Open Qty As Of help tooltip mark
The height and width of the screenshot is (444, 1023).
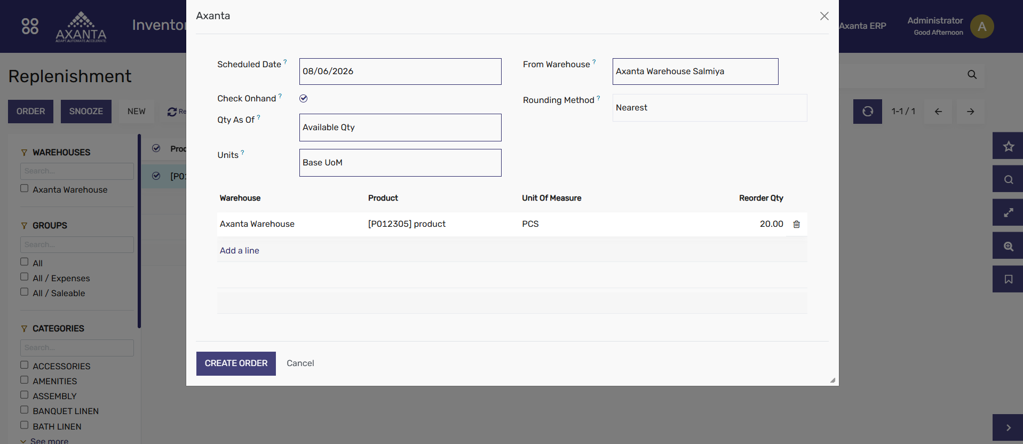pos(259,117)
